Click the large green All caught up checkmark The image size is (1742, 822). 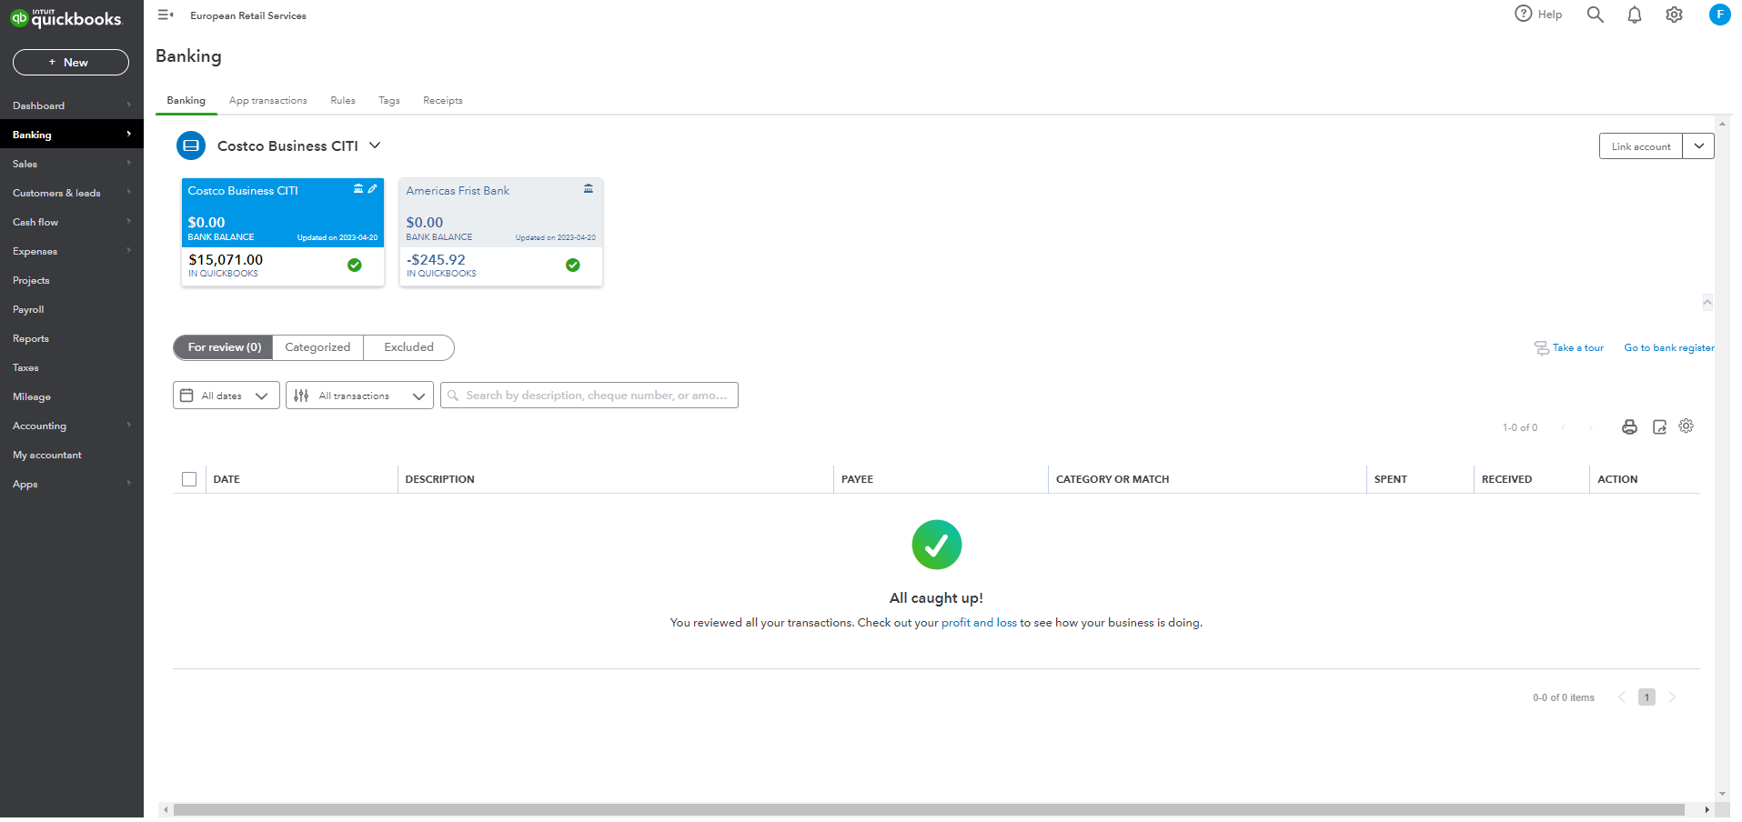tap(937, 545)
